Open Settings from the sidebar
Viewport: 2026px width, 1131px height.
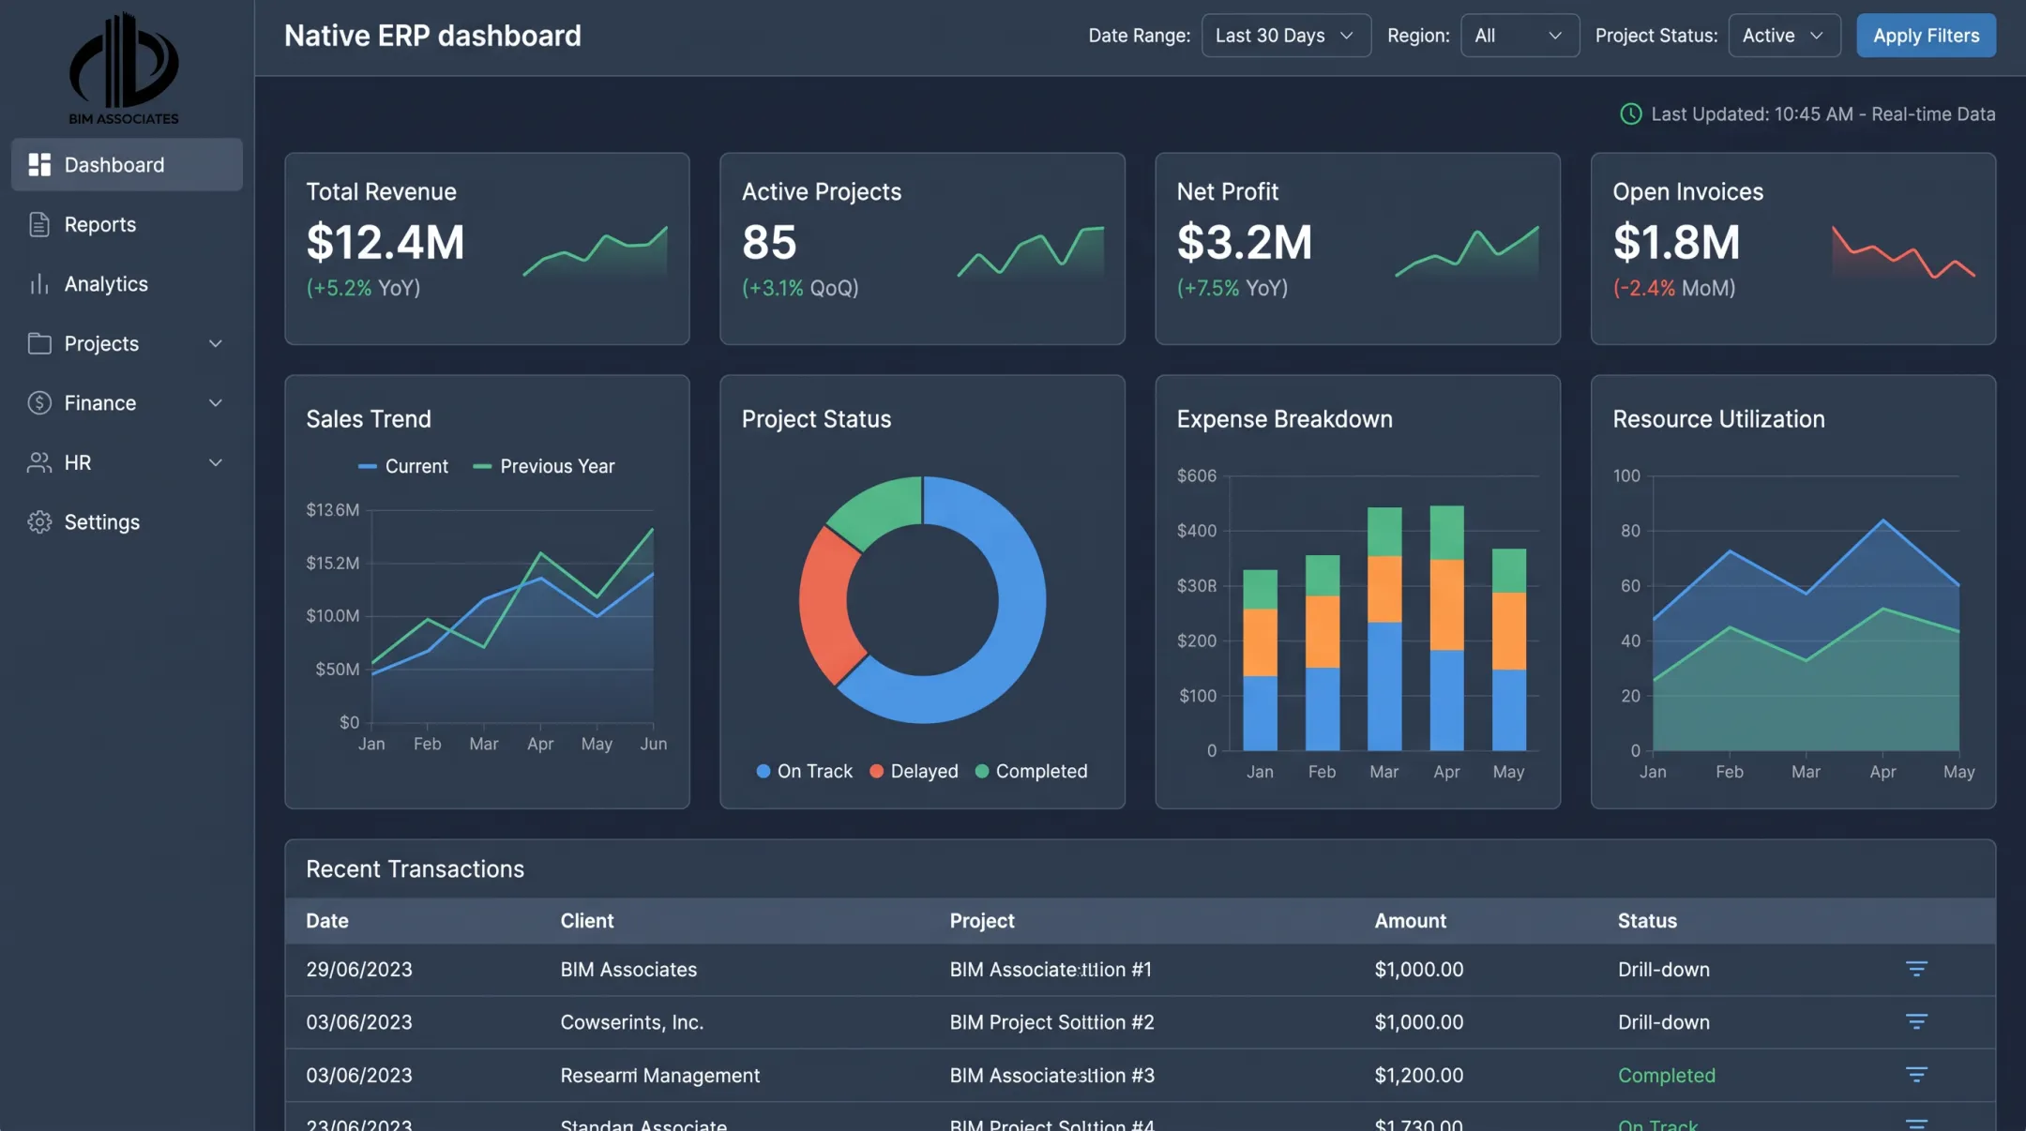coord(127,522)
